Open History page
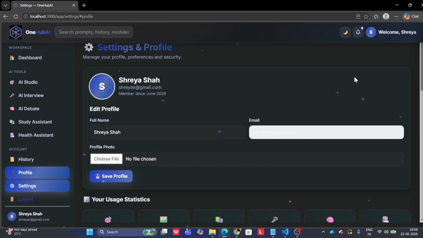The image size is (423, 238). pyautogui.click(x=37, y=159)
